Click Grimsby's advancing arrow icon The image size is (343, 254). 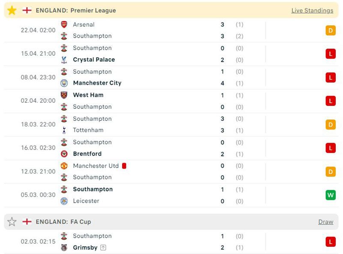click(x=103, y=248)
